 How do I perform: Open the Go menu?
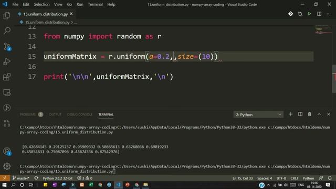click(69, 4)
